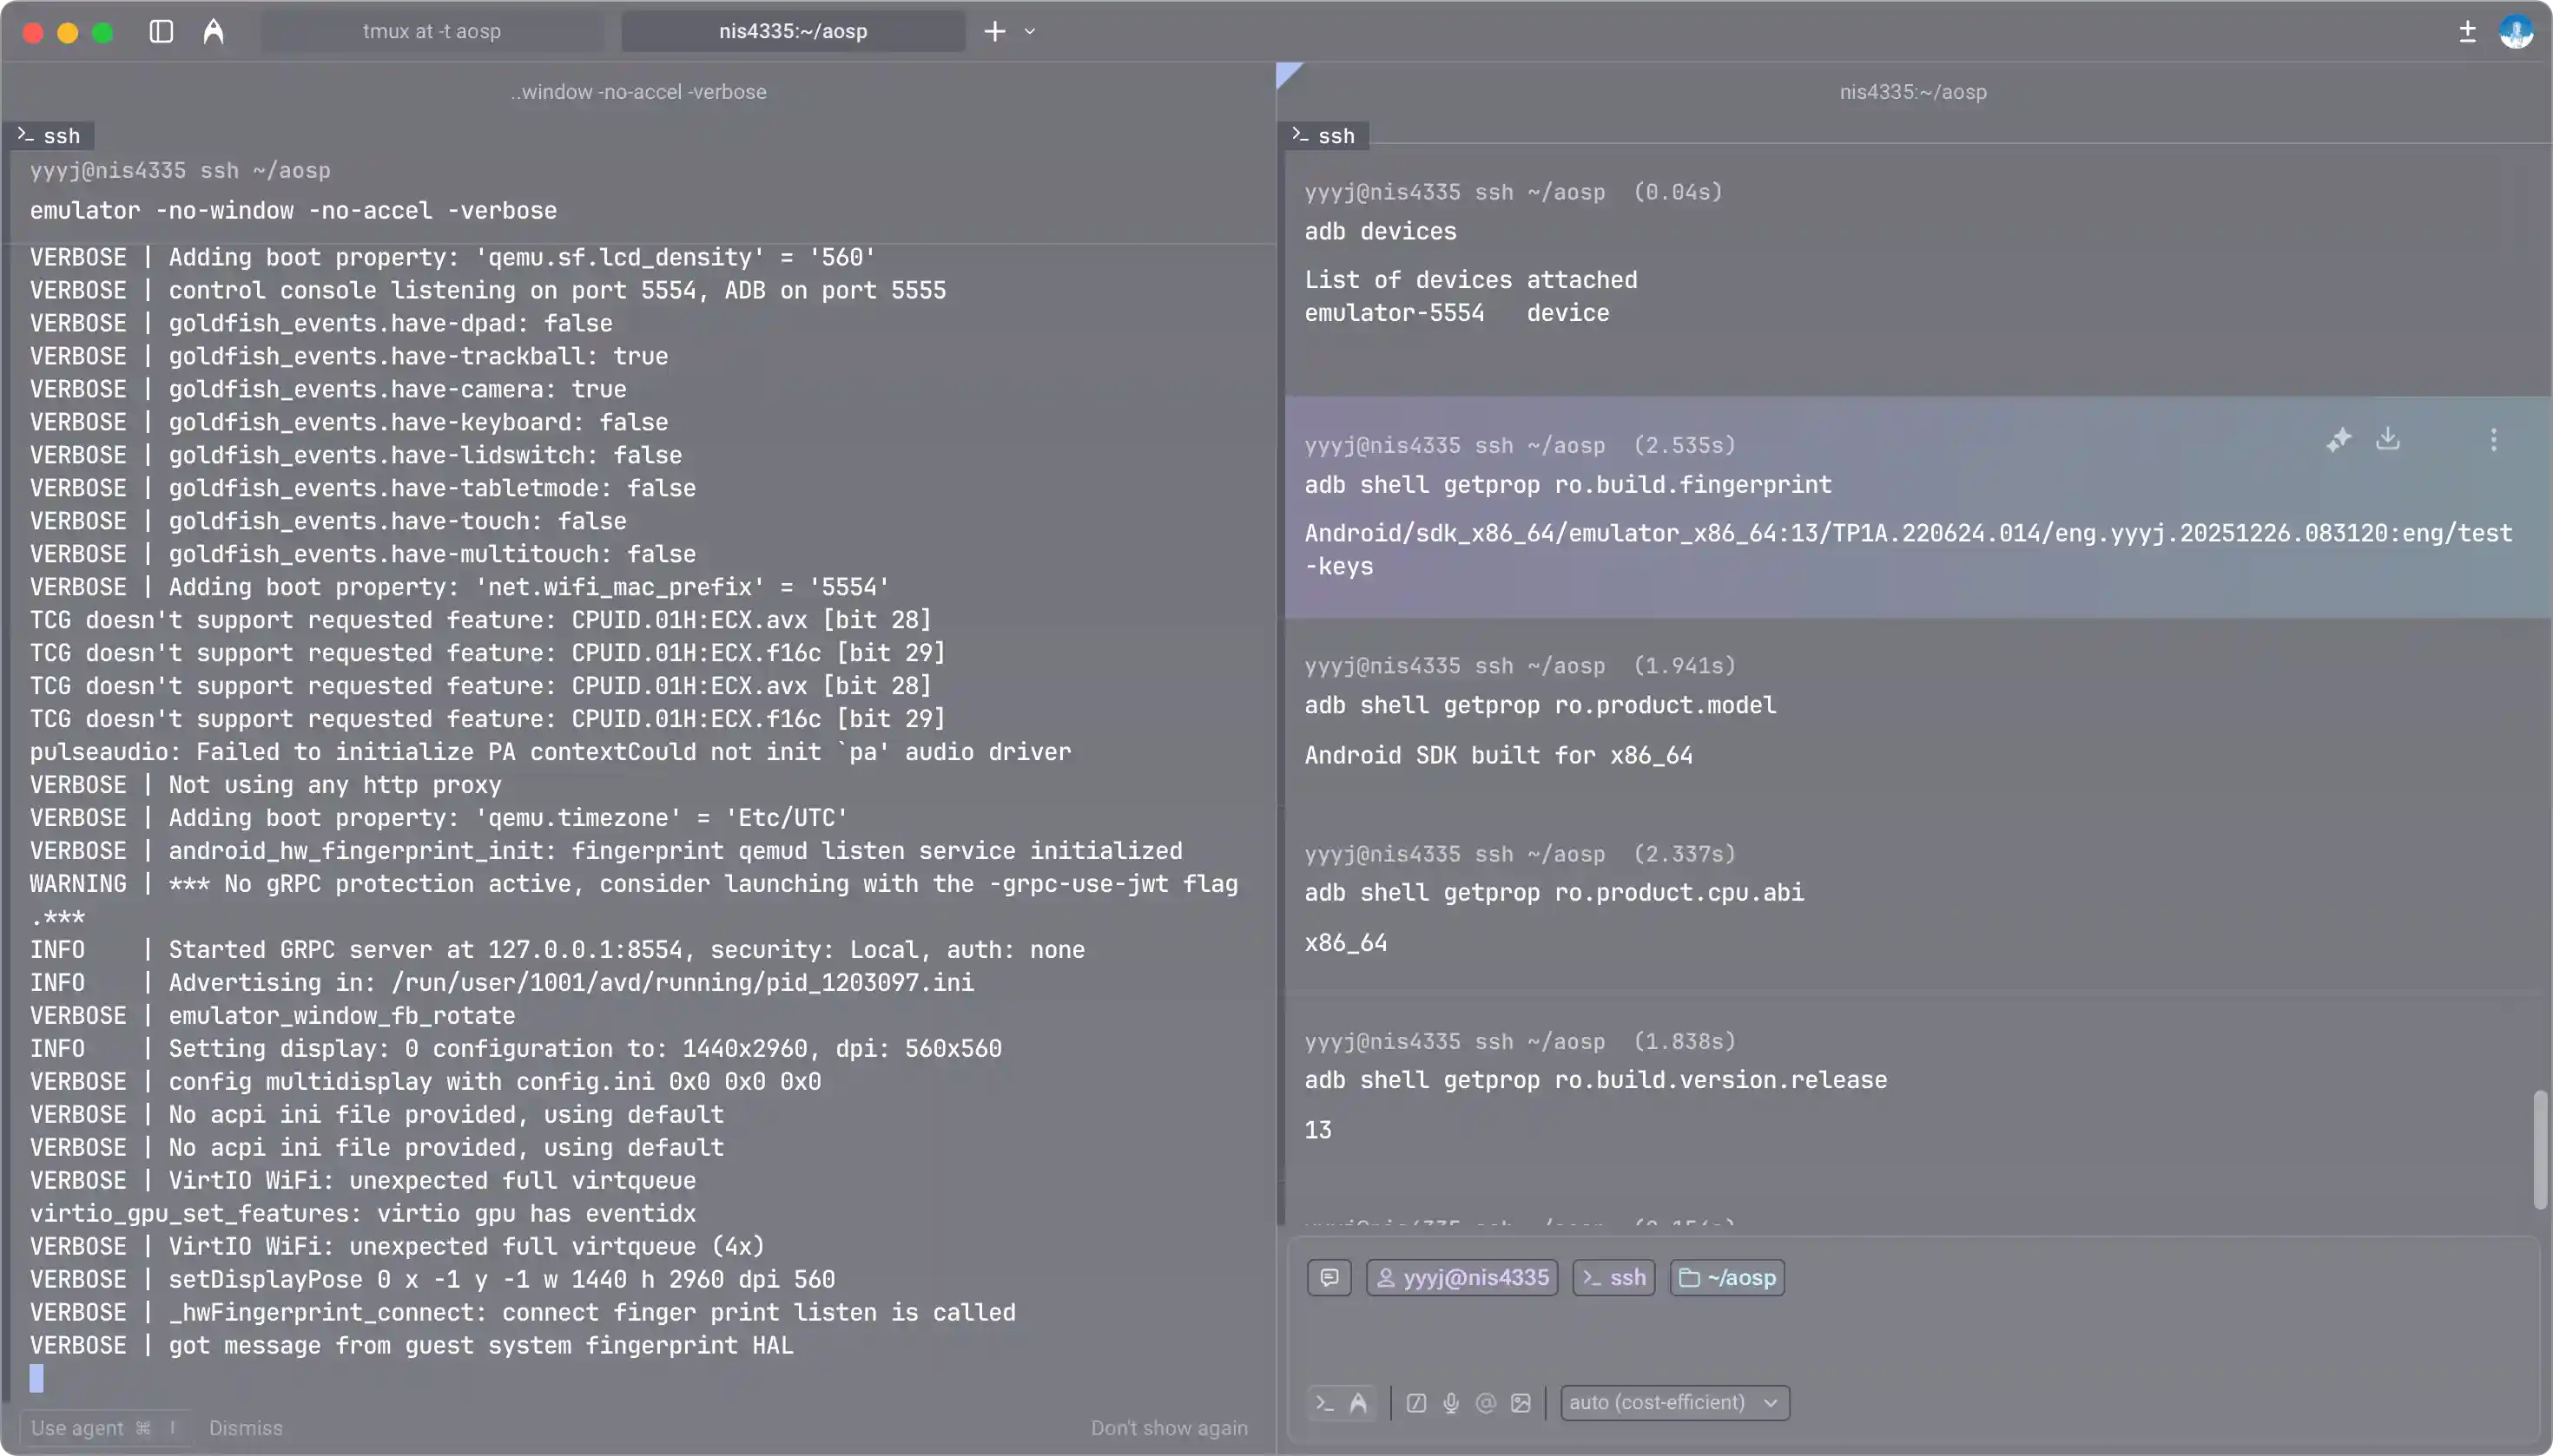Image resolution: width=2553 pixels, height=1456 pixels.
Task: Expand new tab options chevron
Action: [1030, 32]
